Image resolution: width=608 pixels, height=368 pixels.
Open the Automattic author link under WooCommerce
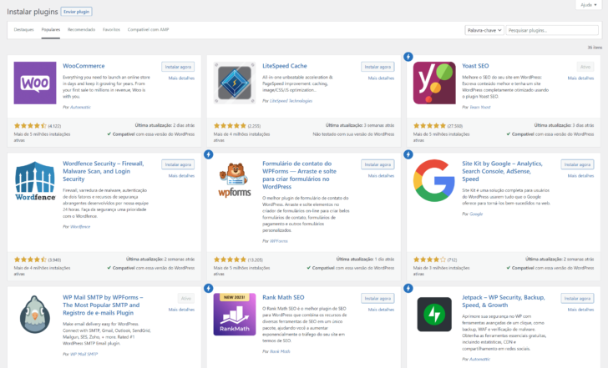click(x=80, y=107)
